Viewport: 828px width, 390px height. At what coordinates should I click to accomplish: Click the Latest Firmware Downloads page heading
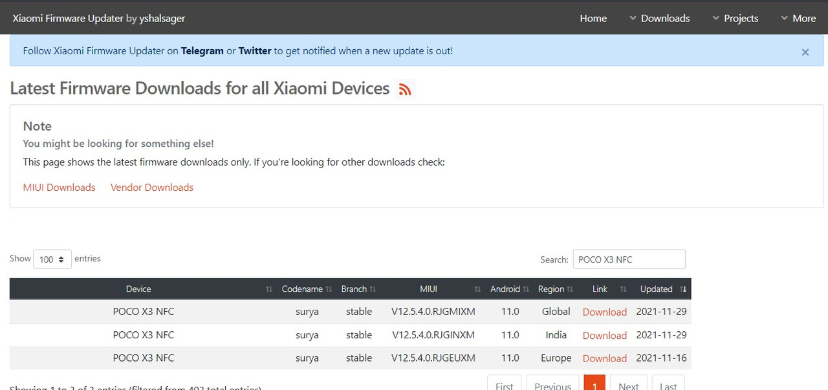[x=200, y=89]
